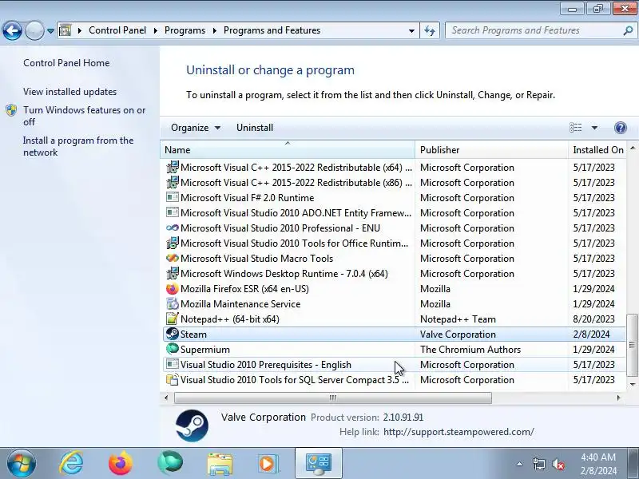This screenshot has height=479, width=639.
Task: Click icon of Visual Studio 2010 Tools for SQL Server Compact
Action: (173, 380)
